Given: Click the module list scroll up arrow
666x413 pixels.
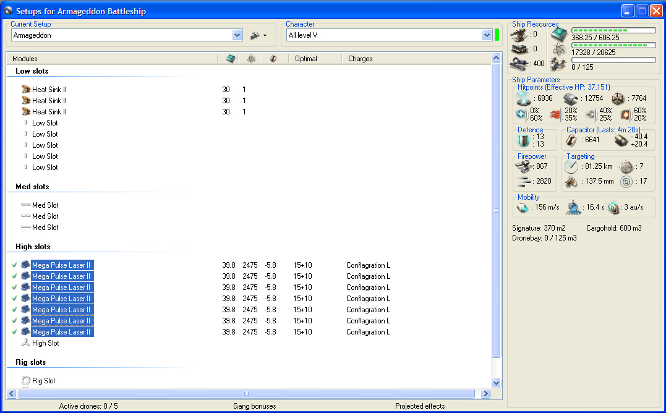Looking at the screenshot, I should [x=496, y=57].
